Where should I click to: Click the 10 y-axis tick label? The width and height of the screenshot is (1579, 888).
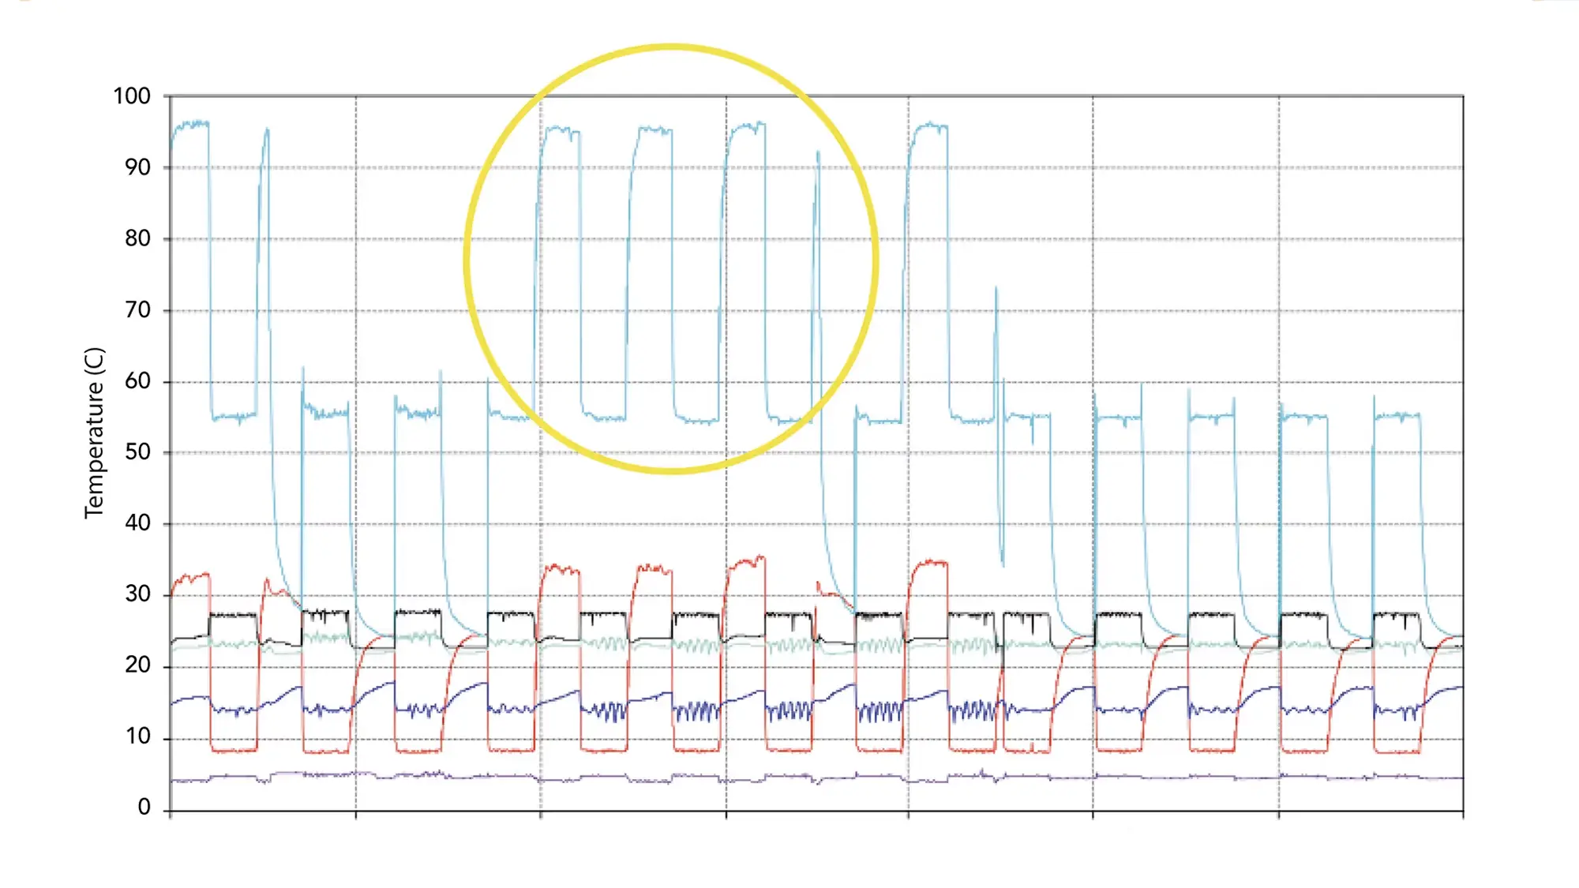click(137, 736)
